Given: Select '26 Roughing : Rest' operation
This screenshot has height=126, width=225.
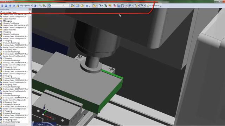Looking at the screenshot, I should tap(9, 85).
